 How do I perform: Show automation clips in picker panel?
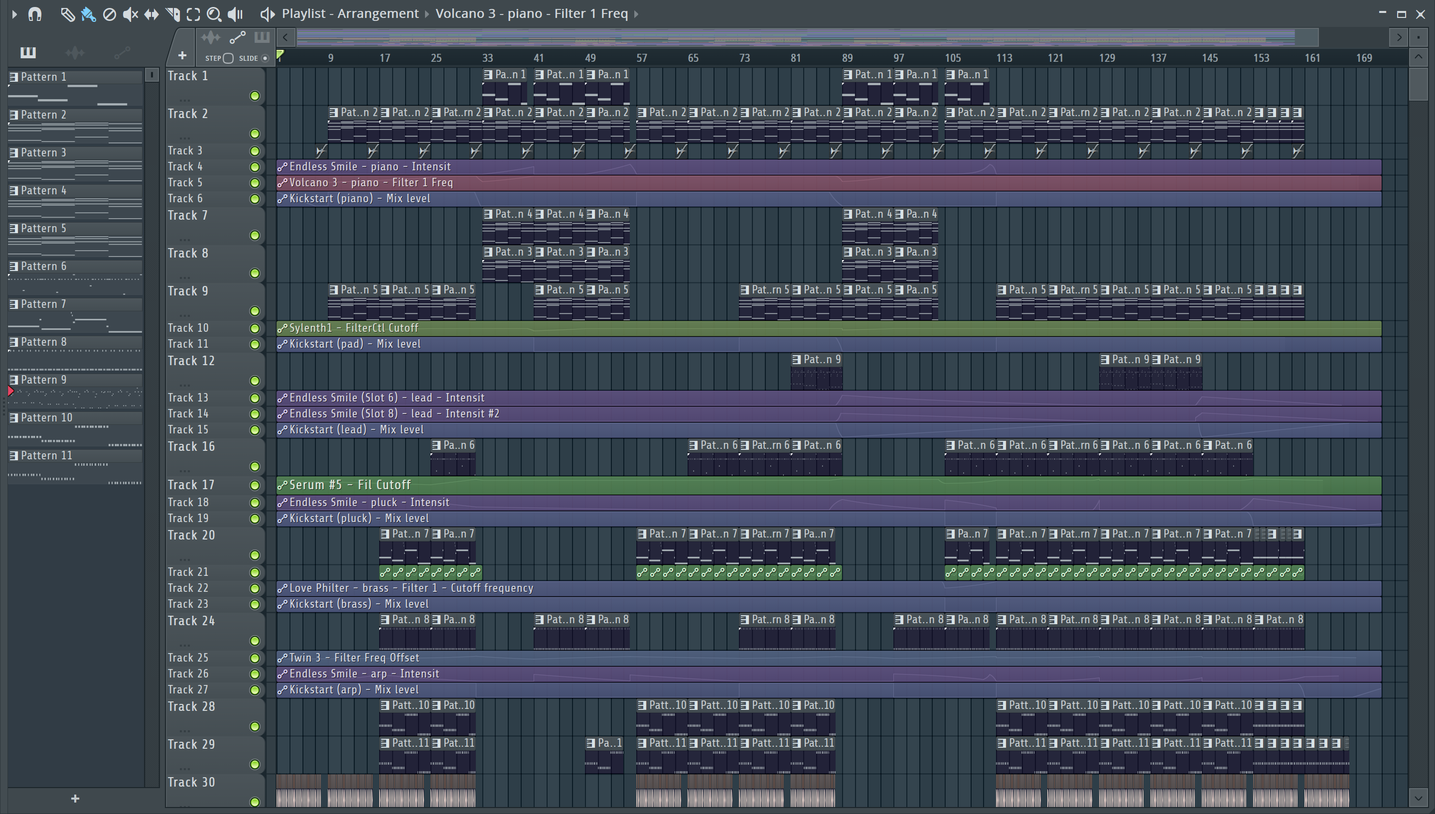[x=122, y=52]
